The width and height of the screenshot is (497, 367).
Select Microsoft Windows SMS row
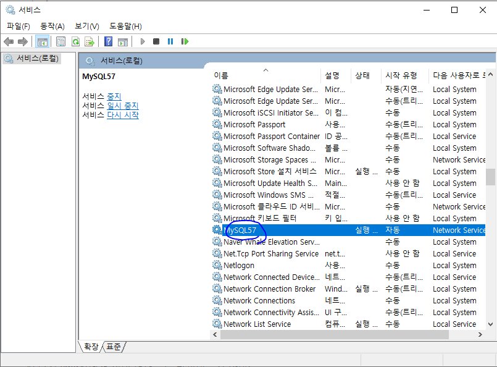coord(348,195)
